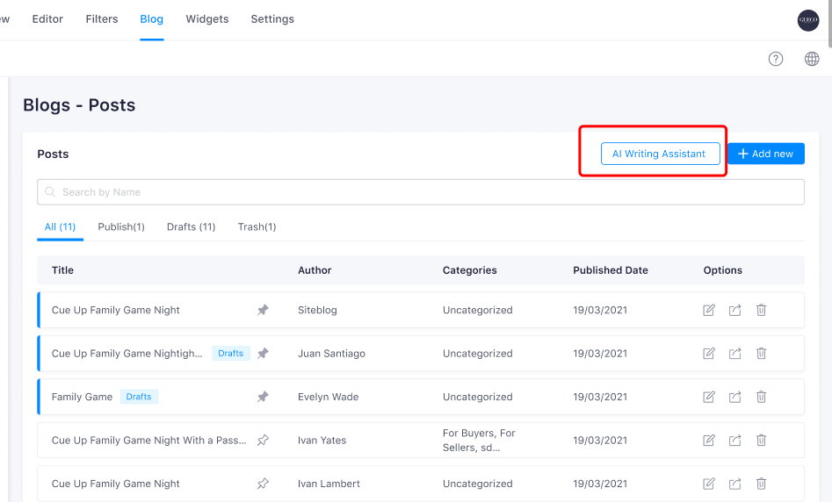Edit the post by Ivan Yates
Viewport: 832px width, 502px height.
pyautogui.click(x=709, y=441)
